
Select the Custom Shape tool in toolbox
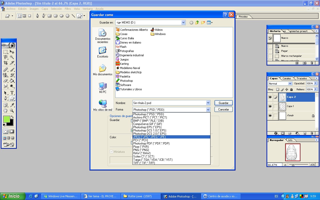point(12,98)
